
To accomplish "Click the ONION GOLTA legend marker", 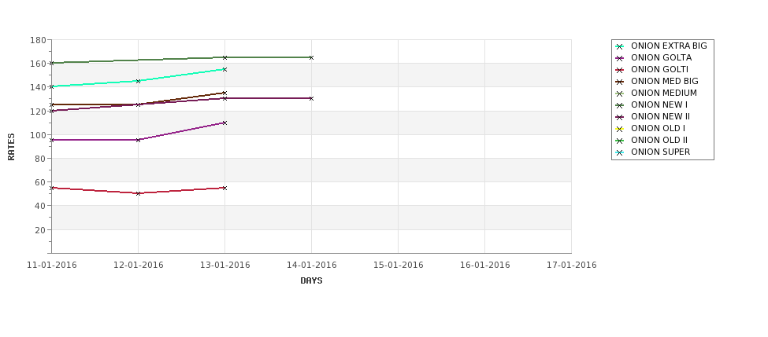I will (620, 58).
